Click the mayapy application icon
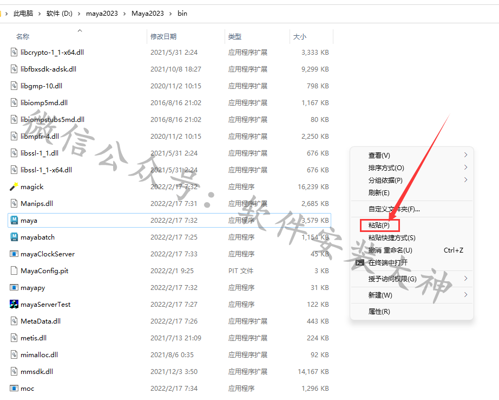Image resolution: width=499 pixels, height=400 pixels. [x=14, y=287]
